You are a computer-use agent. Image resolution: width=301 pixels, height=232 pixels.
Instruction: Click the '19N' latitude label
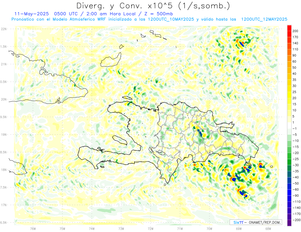(x=4, y=135)
